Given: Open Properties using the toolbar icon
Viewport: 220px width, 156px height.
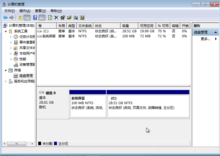Looking at the screenshot, I should click(62, 18).
